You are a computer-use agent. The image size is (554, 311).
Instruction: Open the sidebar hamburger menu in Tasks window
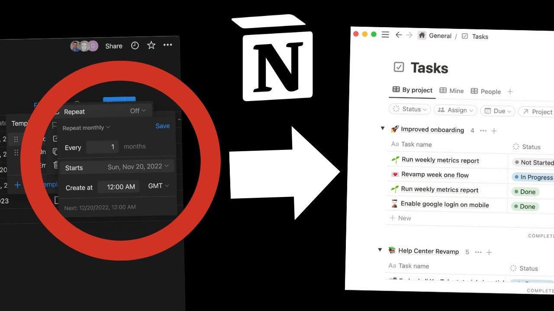point(385,35)
